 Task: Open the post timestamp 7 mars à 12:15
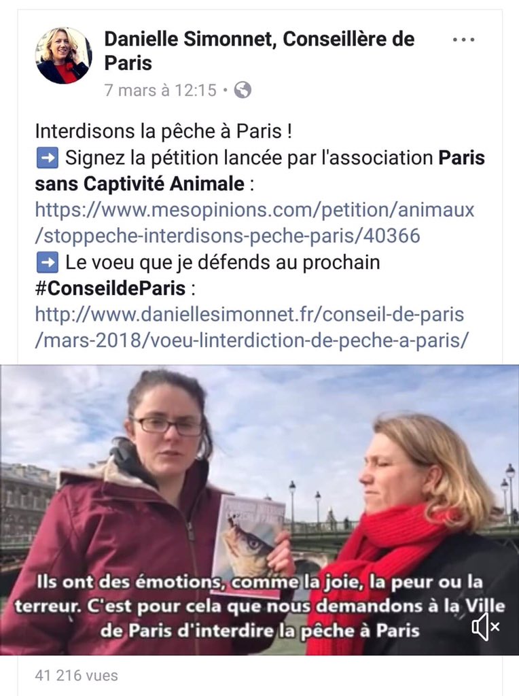[160, 90]
